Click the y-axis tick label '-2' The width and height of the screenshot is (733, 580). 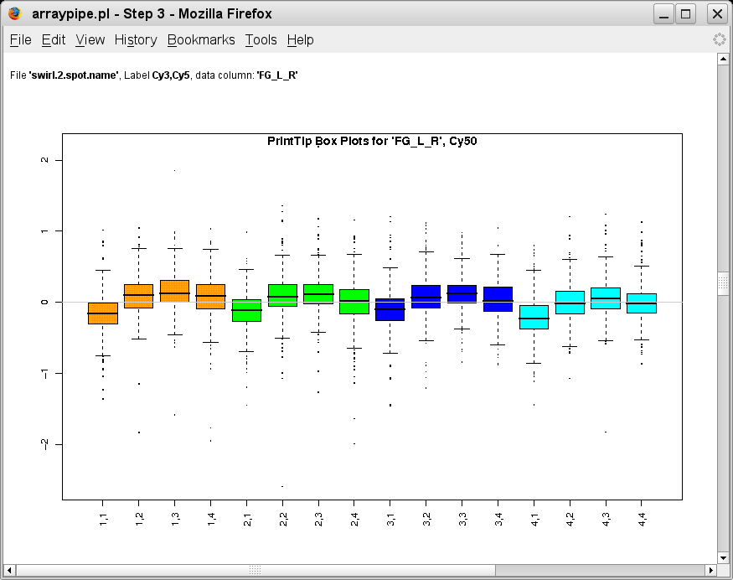point(44,444)
